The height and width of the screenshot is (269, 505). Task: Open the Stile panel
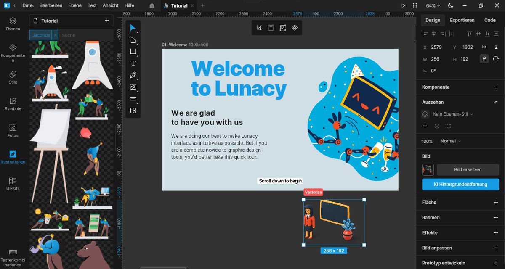pos(13,77)
